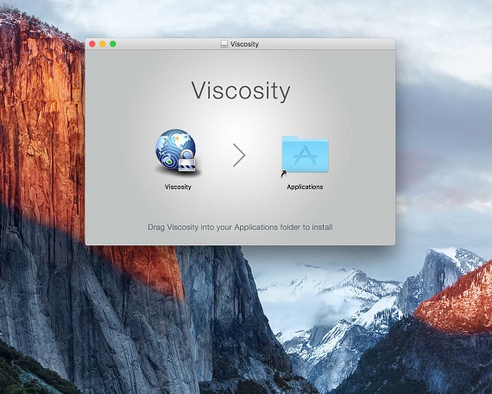Click the large Viscosity heading text

[241, 91]
